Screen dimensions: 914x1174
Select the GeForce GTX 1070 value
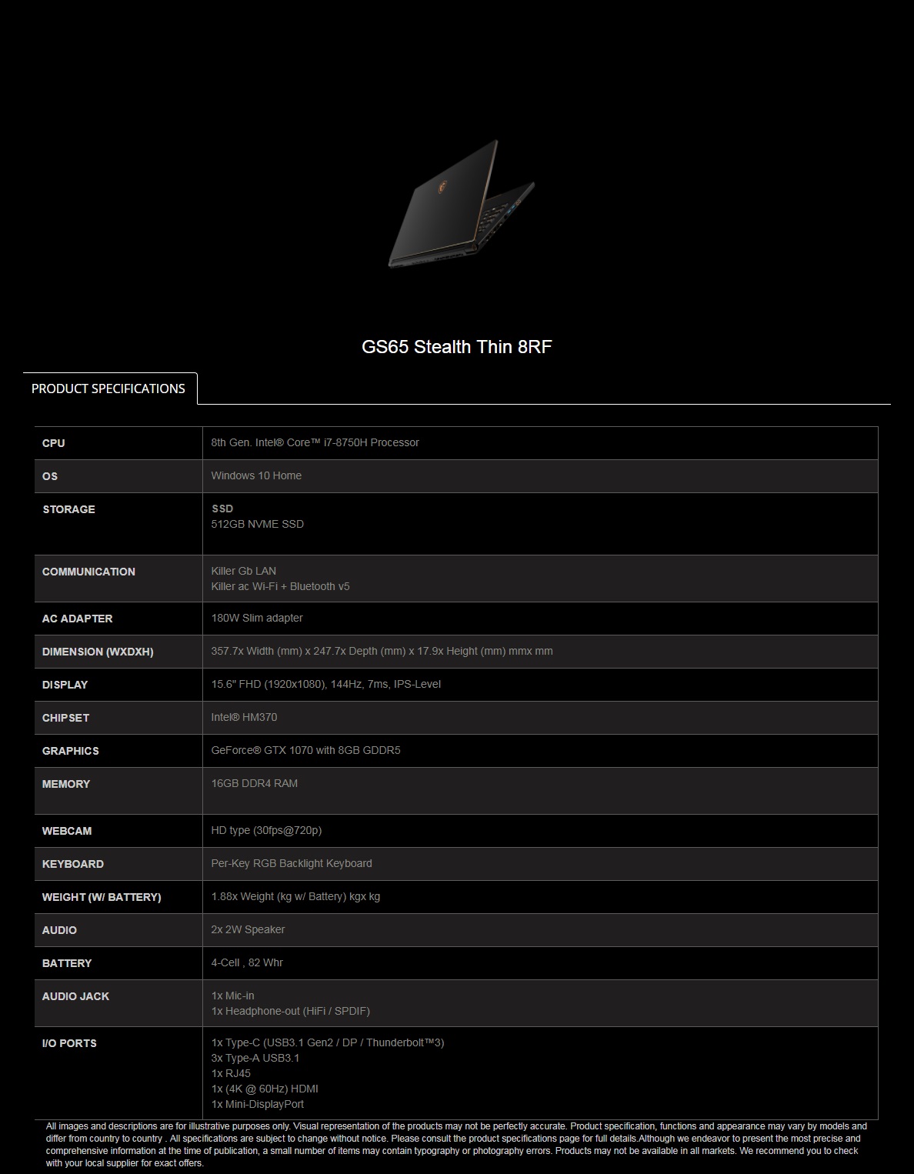coord(306,750)
